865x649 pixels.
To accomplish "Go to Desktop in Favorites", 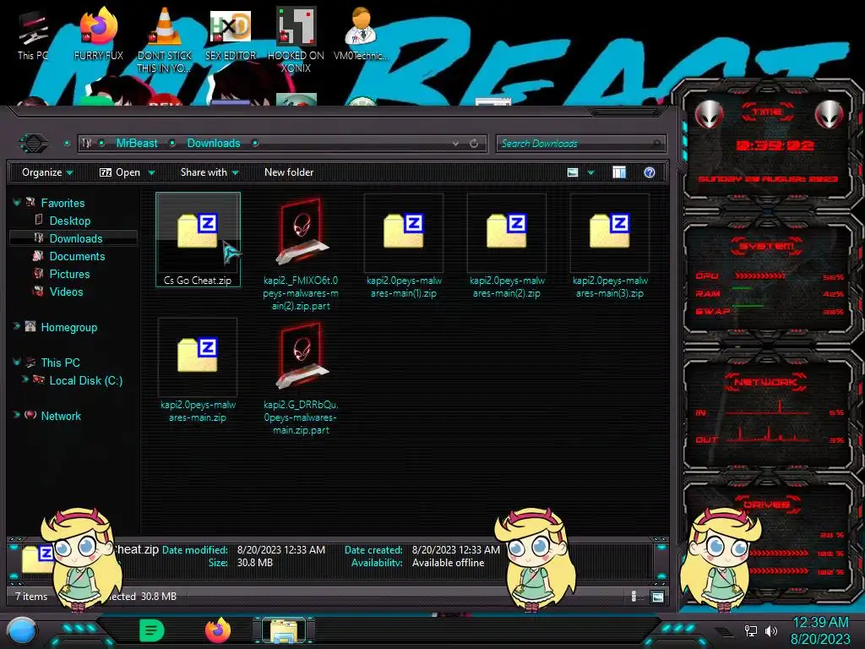I will point(70,221).
